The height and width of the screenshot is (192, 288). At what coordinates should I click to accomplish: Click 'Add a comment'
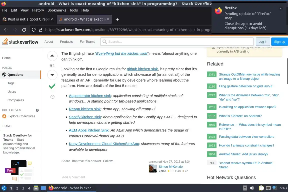coord(73,177)
